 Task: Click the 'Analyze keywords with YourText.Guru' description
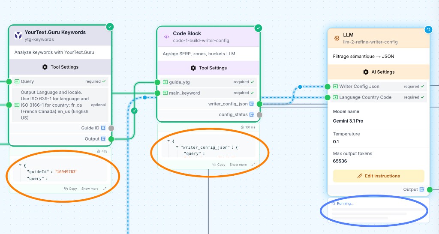[54, 52]
